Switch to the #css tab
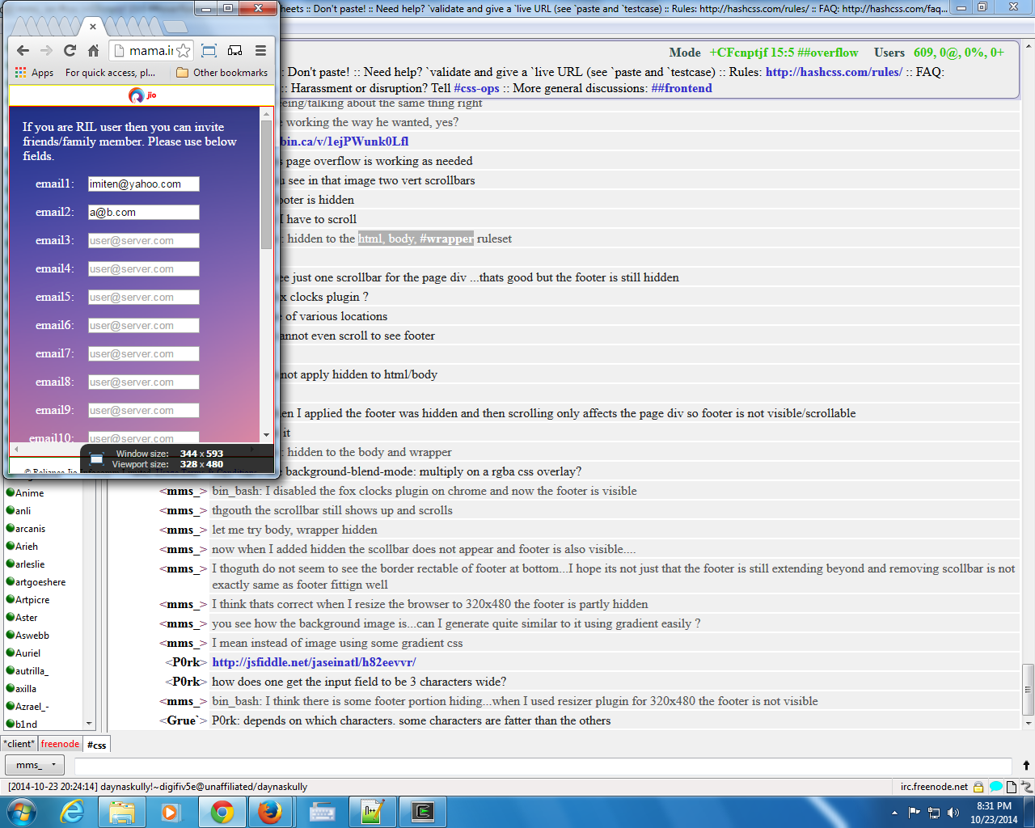This screenshot has height=828, width=1035. pyautogui.click(x=96, y=745)
